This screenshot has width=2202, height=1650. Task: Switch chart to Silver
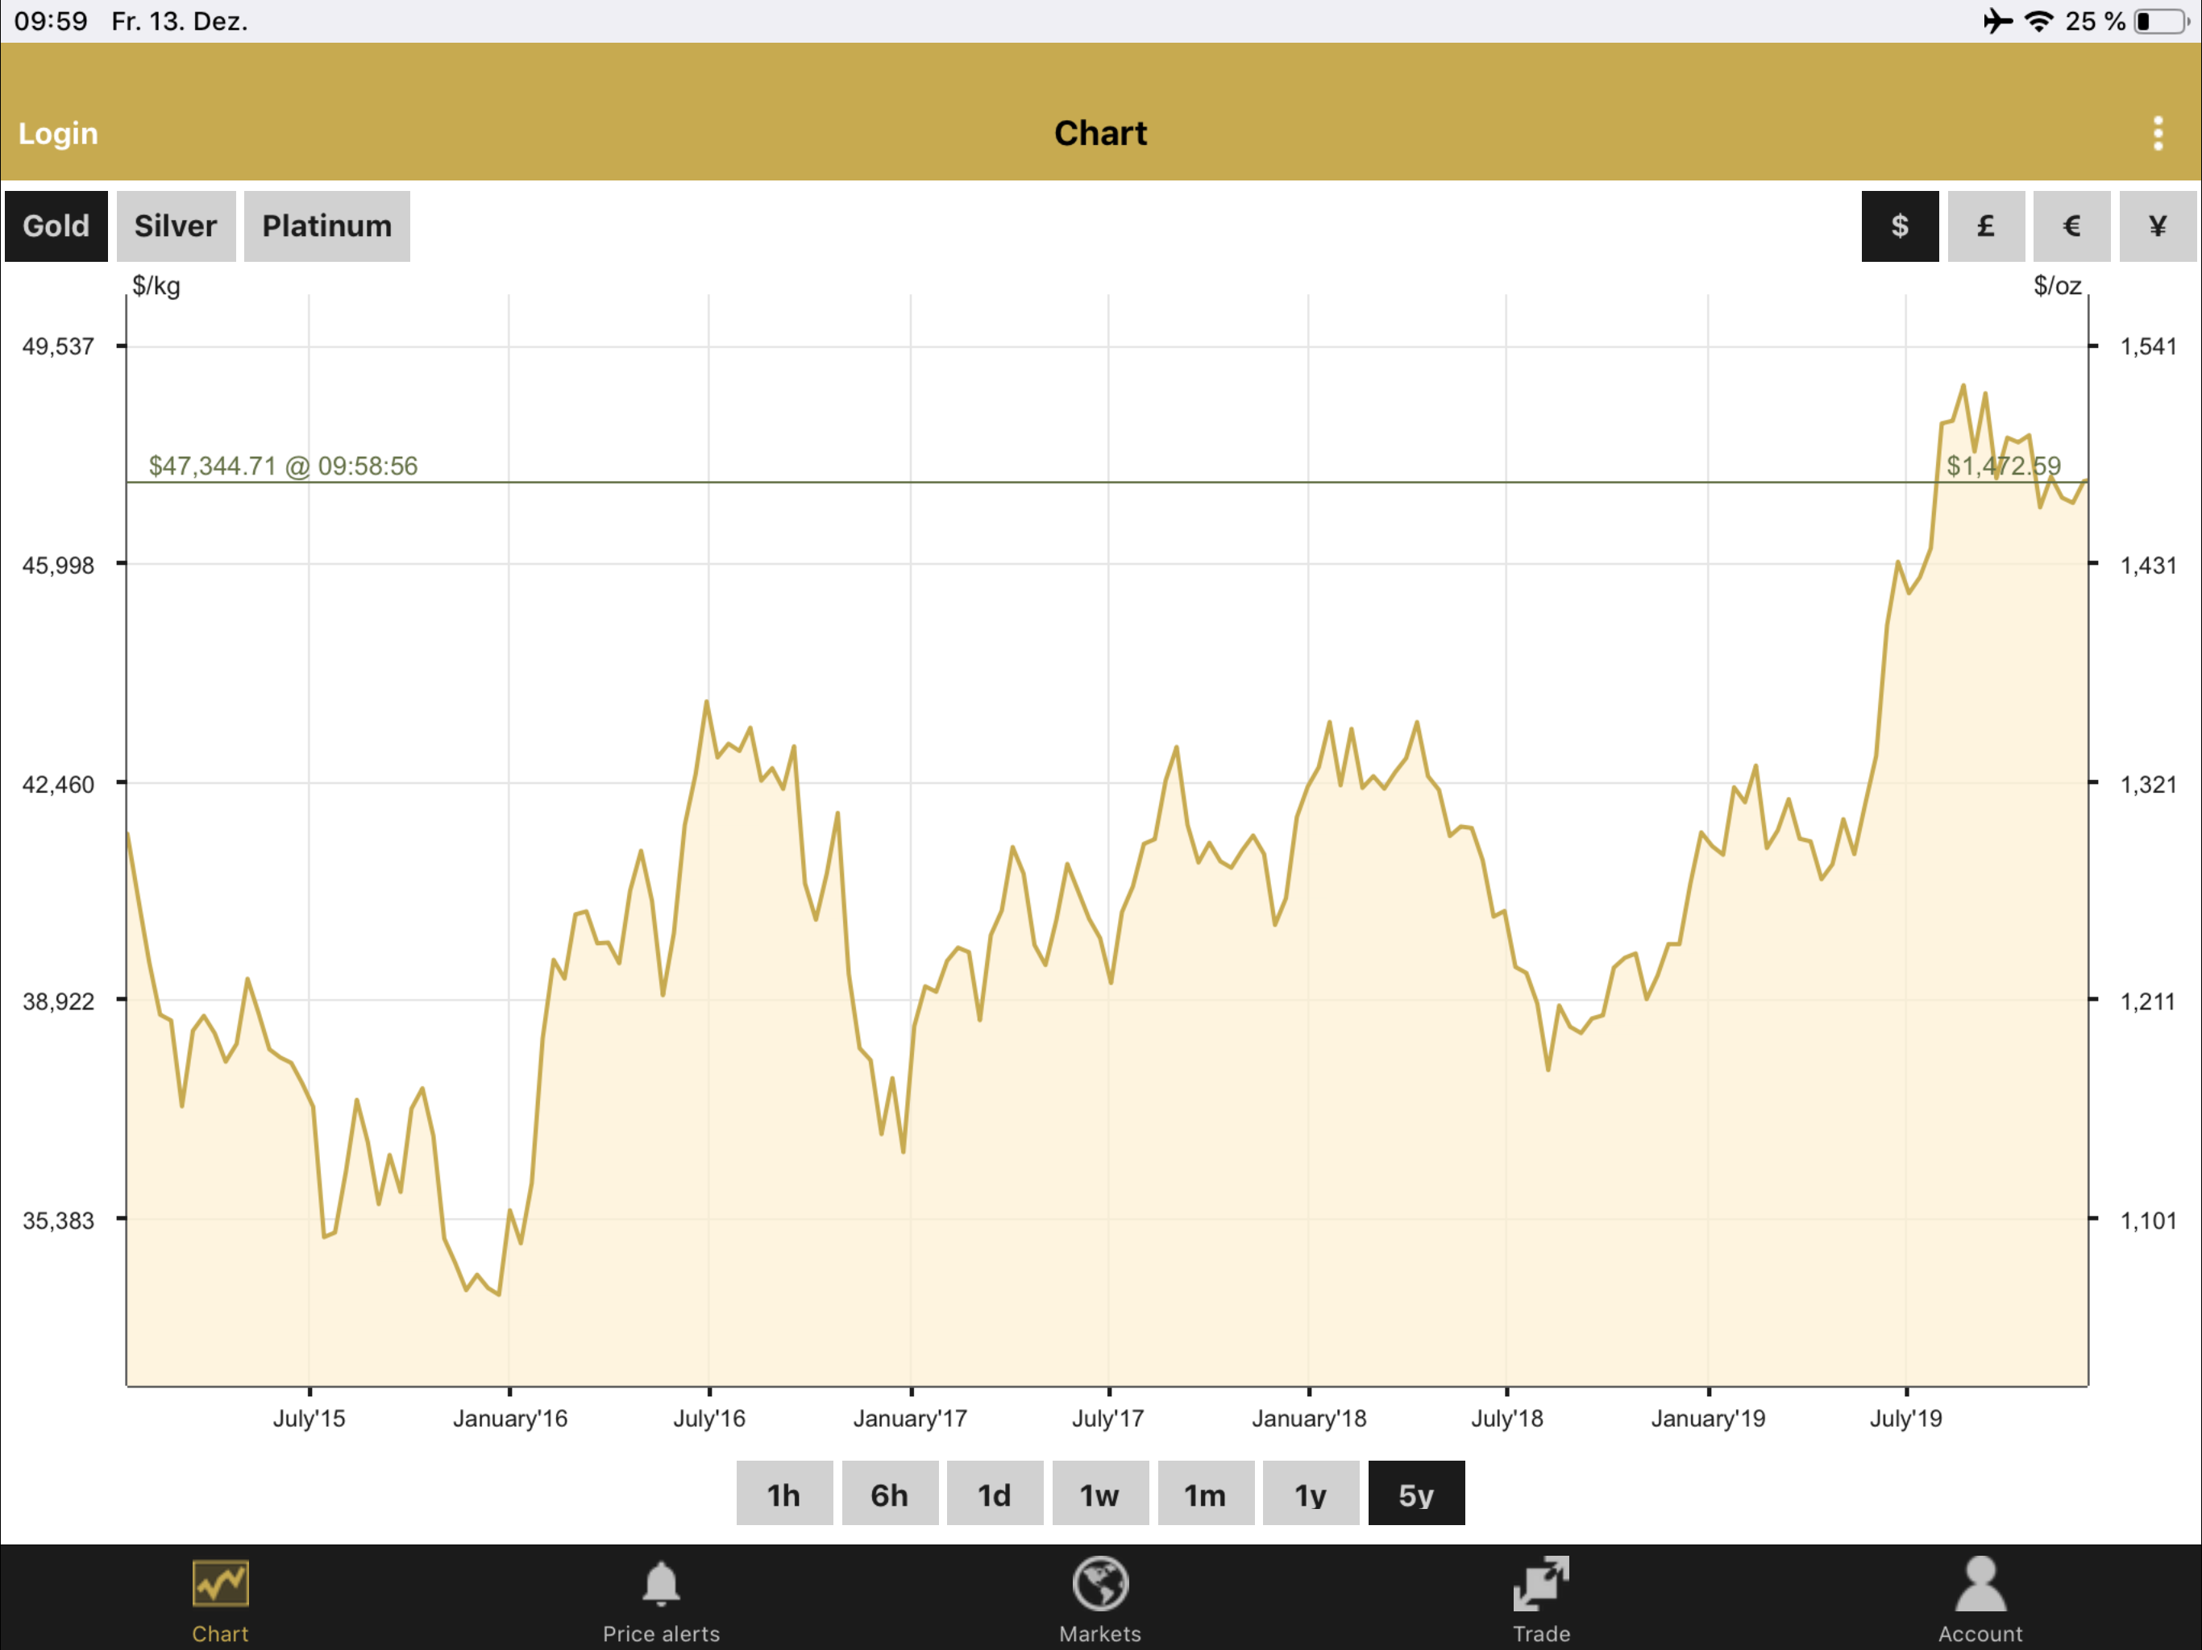click(x=175, y=226)
